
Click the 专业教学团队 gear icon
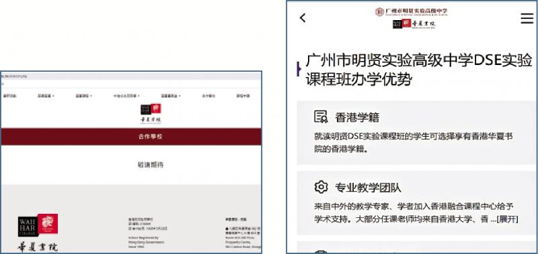(321, 187)
